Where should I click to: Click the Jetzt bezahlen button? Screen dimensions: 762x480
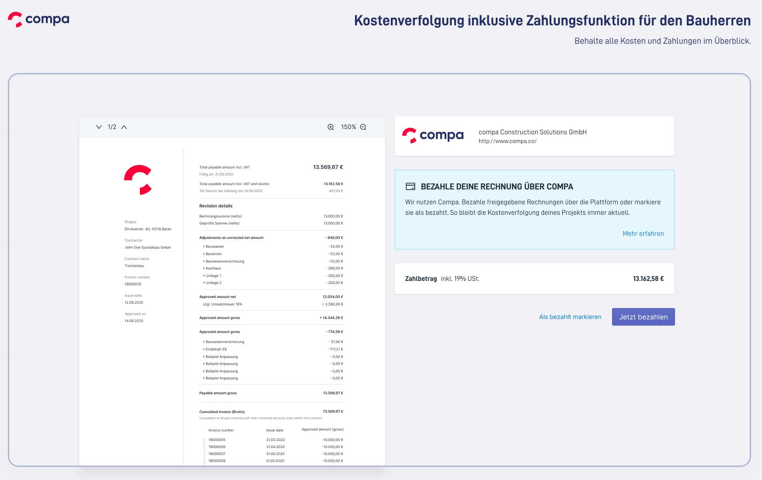pyautogui.click(x=643, y=317)
